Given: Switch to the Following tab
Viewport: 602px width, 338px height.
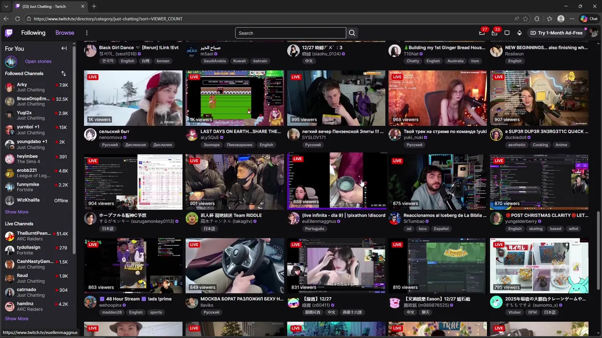Looking at the screenshot, I should tap(33, 33).
